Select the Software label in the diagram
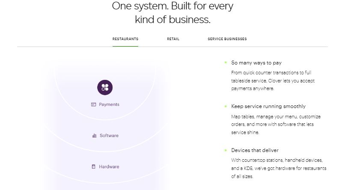This screenshot has width=351, height=190. coord(109,135)
